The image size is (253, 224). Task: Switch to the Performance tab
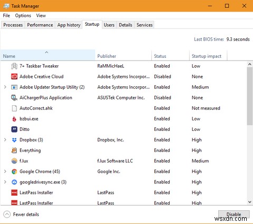click(x=40, y=25)
